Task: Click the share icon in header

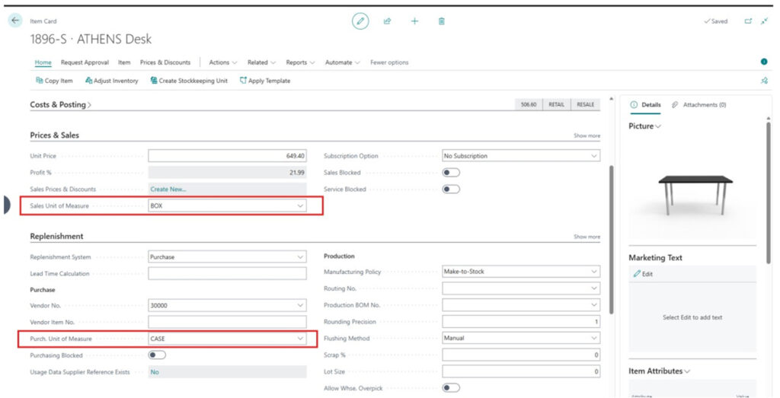Action: (x=387, y=21)
